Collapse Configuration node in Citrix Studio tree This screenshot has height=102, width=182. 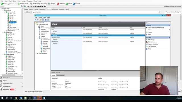tap(38, 38)
